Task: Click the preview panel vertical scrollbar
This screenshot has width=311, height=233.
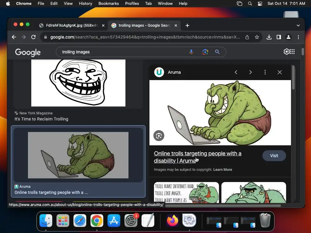Action: tap(293, 78)
